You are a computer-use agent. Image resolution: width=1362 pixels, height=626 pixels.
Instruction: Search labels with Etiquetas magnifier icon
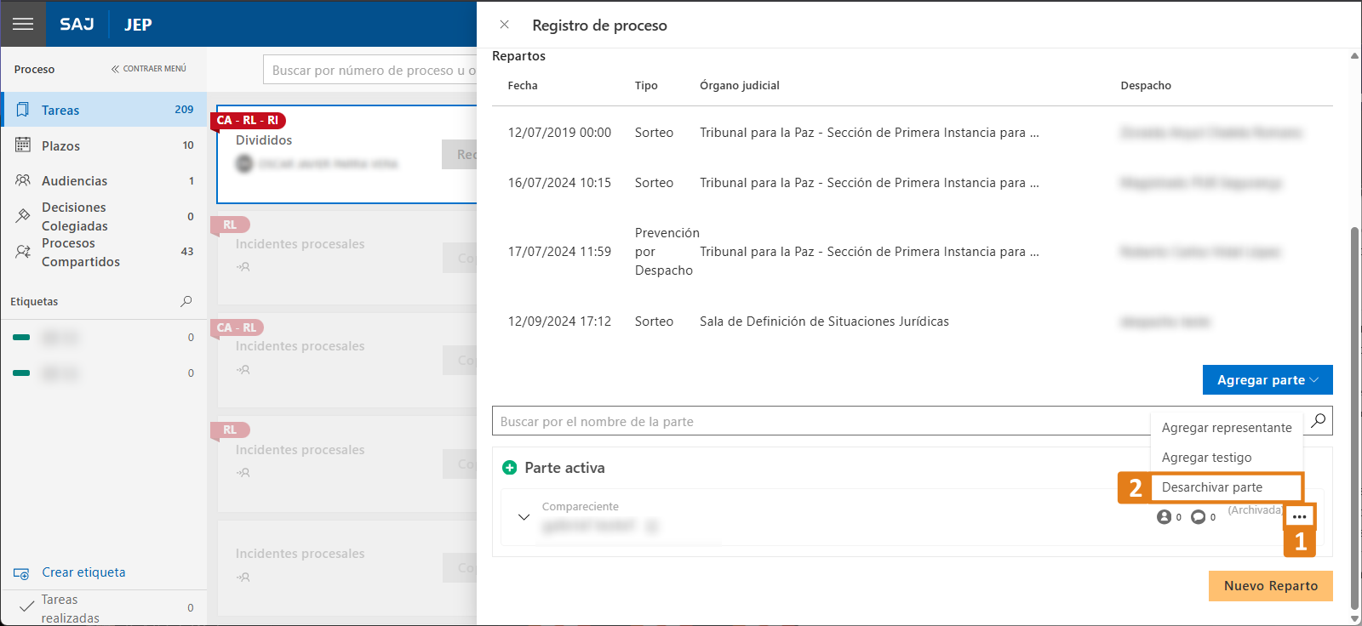click(186, 301)
